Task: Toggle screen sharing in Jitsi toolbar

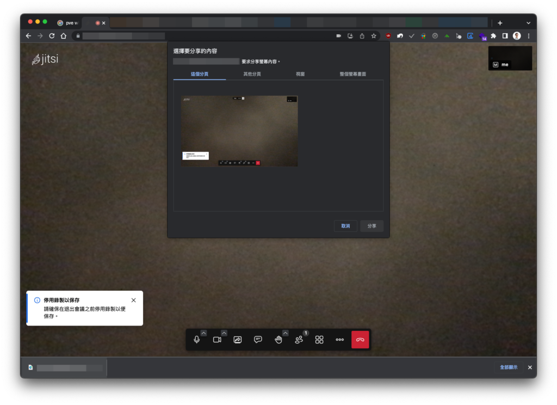Action: (238, 340)
